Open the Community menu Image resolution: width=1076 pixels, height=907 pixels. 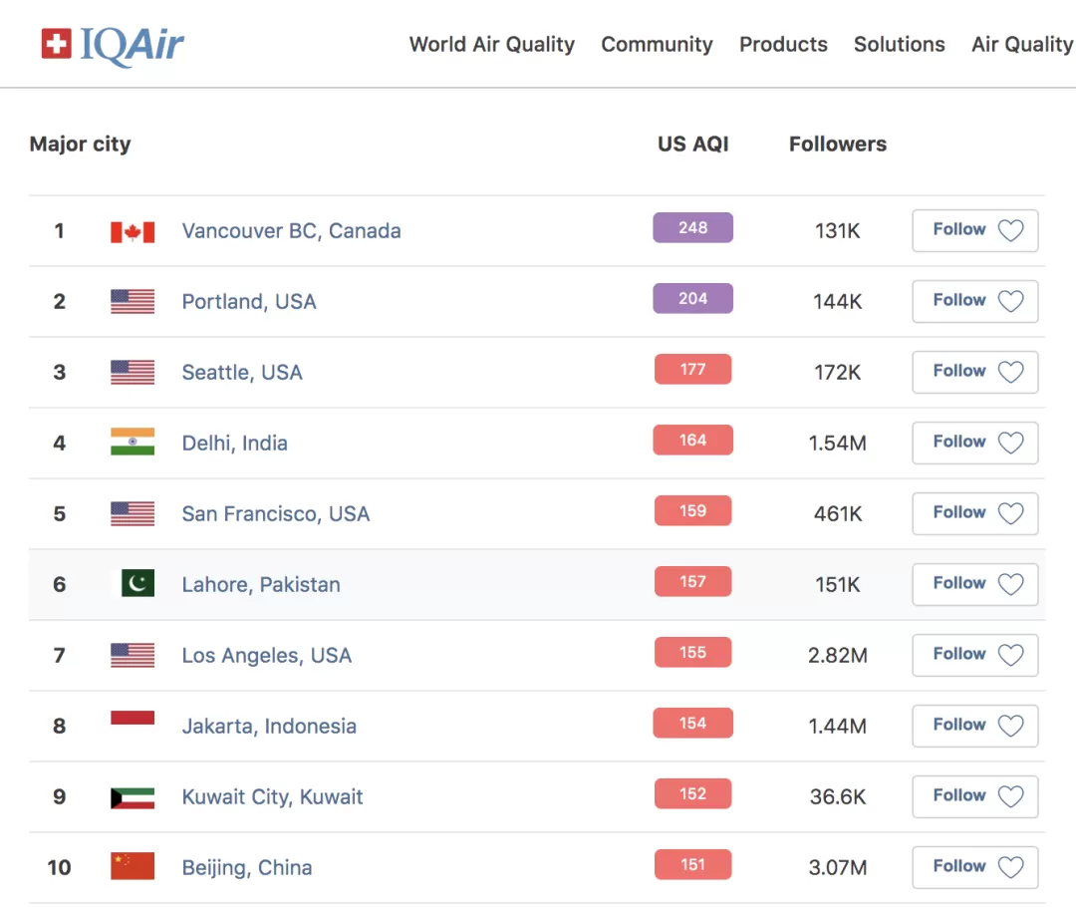(657, 44)
